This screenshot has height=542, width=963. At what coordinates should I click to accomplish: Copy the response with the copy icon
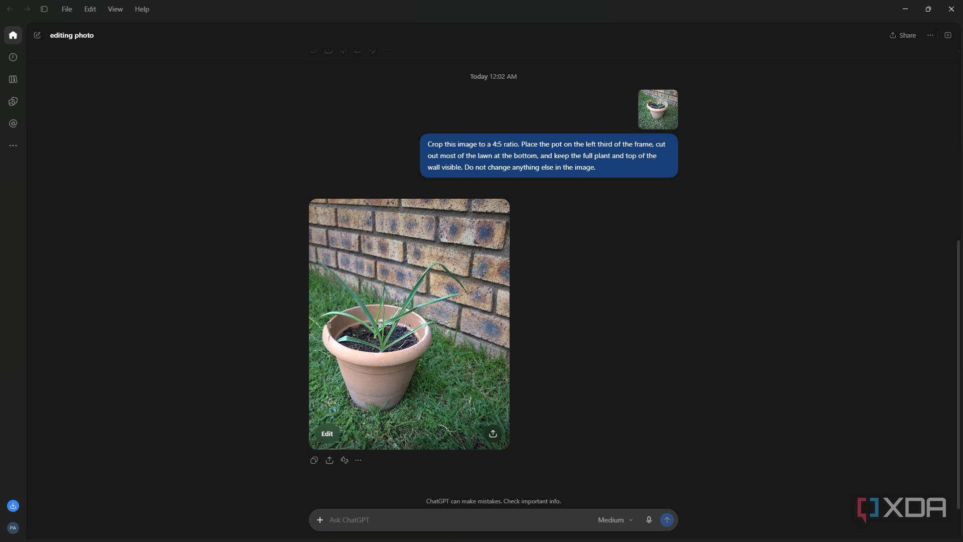[x=314, y=460]
